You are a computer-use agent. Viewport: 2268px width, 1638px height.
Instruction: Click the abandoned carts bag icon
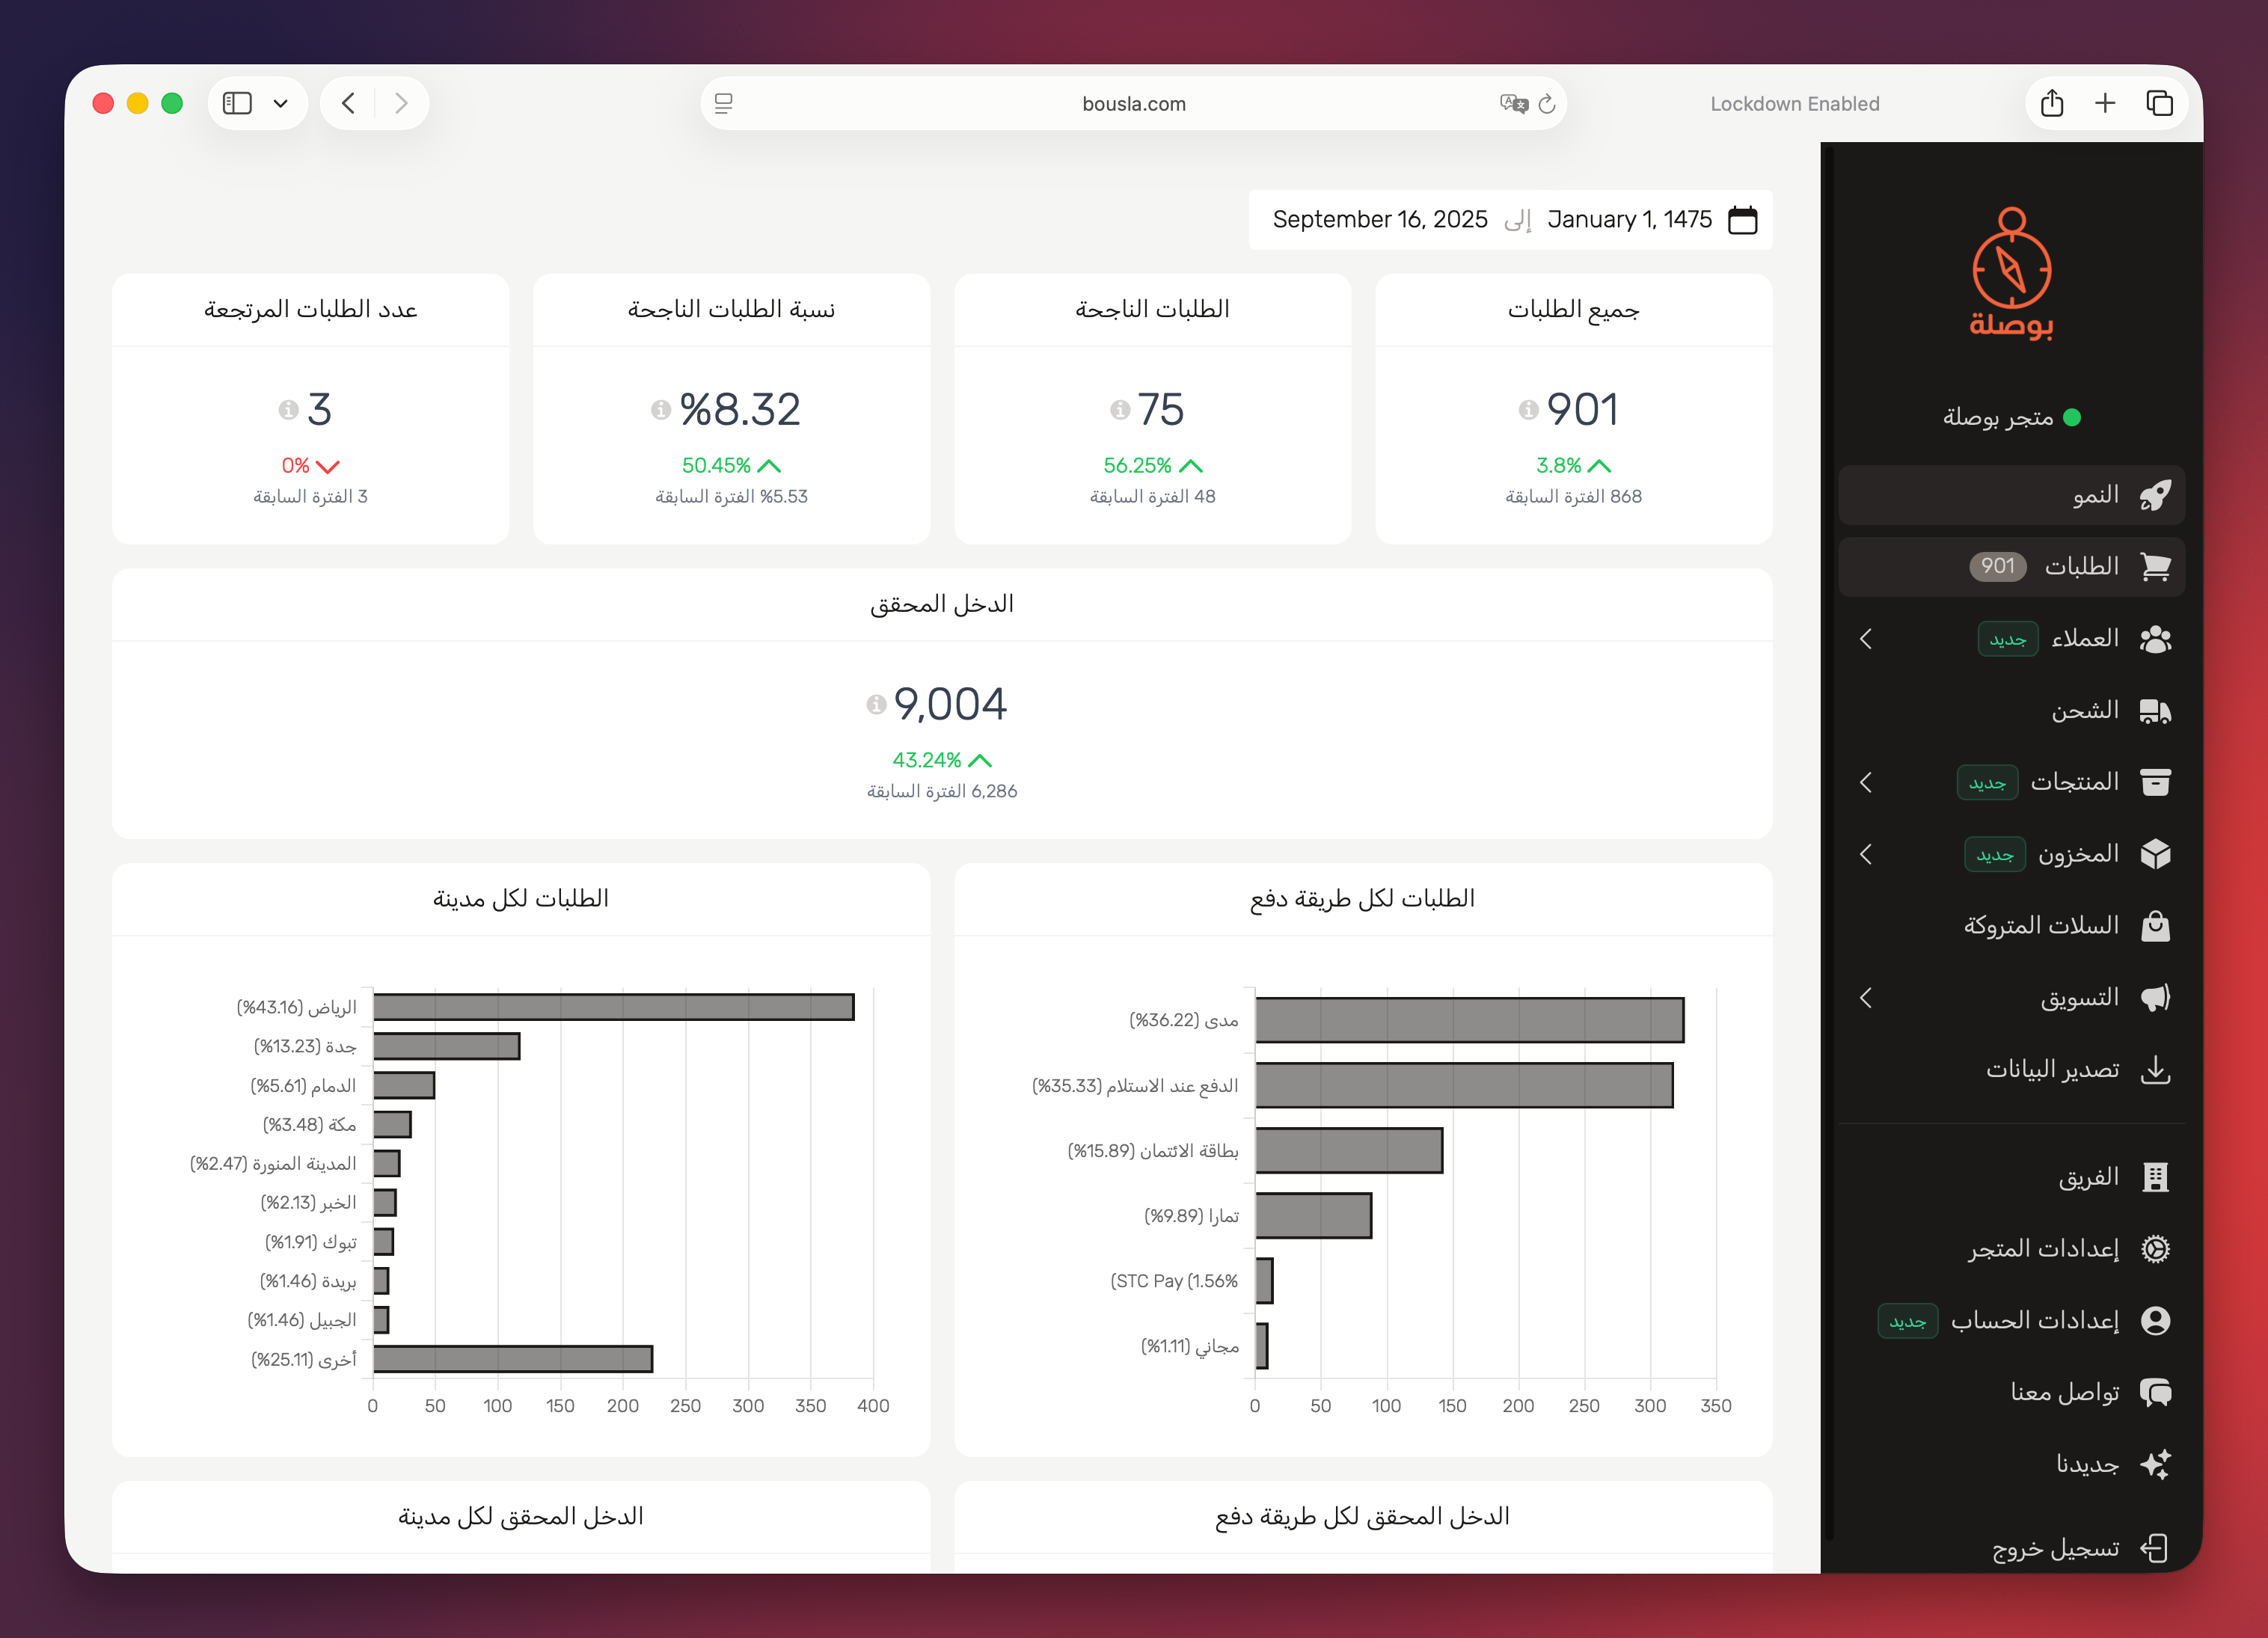click(x=2155, y=926)
